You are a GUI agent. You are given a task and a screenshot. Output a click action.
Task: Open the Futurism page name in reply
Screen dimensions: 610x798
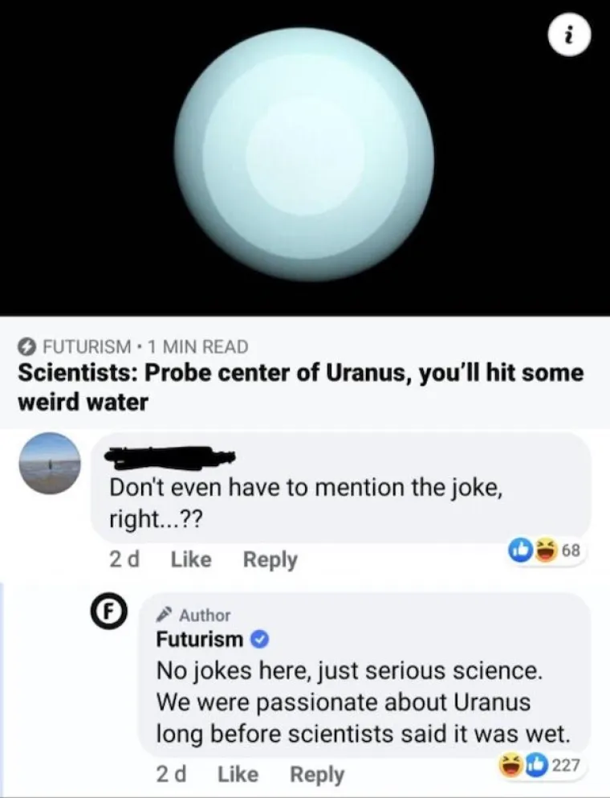[x=199, y=639]
